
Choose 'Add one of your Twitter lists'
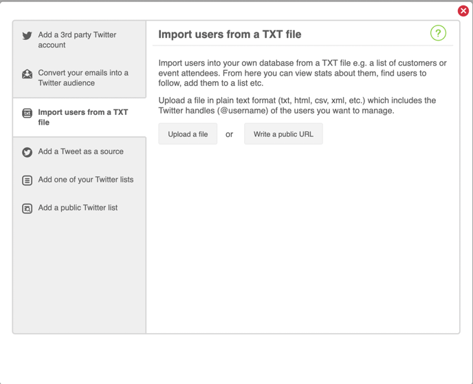point(79,180)
